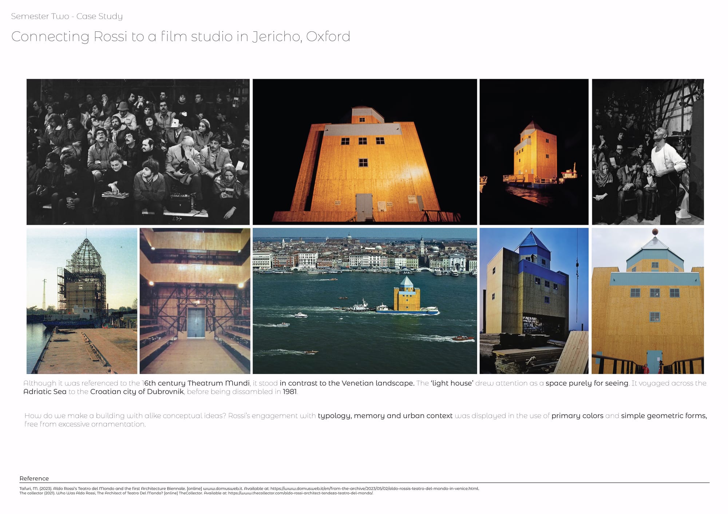Select the blue-roofed tower with timber stacks photo
The width and height of the screenshot is (728, 514).
tap(534, 301)
